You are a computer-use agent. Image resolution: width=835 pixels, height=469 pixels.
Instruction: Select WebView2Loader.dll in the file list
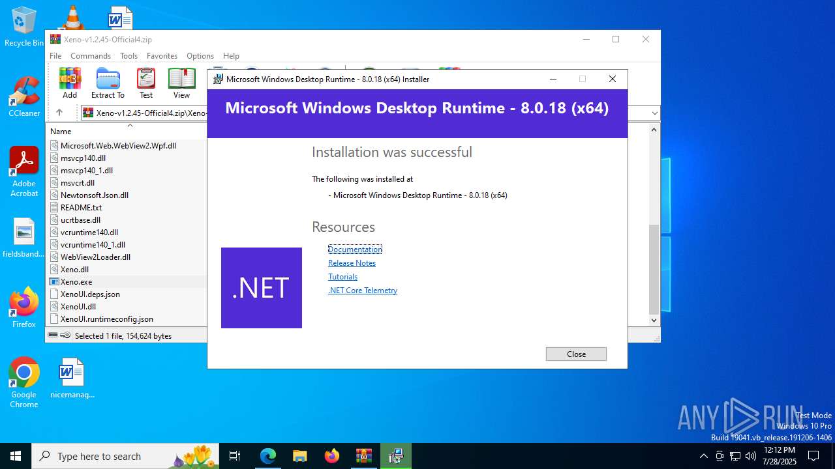click(95, 257)
